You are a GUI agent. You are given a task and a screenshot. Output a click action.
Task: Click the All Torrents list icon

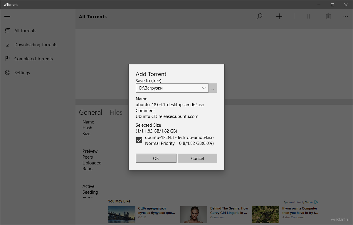point(7,30)
